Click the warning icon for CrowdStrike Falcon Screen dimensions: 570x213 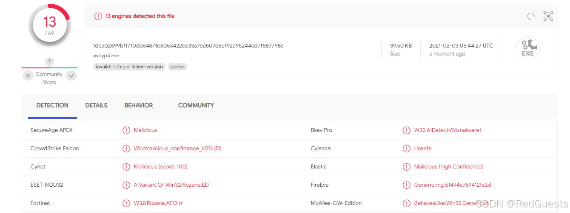126,149
